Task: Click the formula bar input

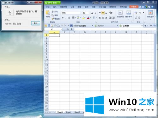Action: coord(115,29)
